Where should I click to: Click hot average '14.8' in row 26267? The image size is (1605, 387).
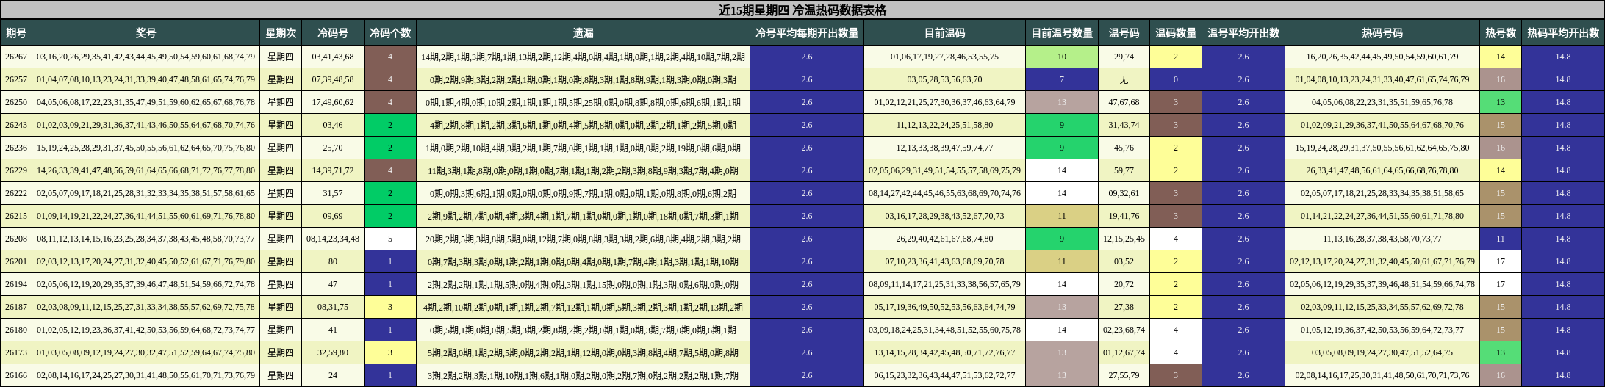pos(1563,57)
